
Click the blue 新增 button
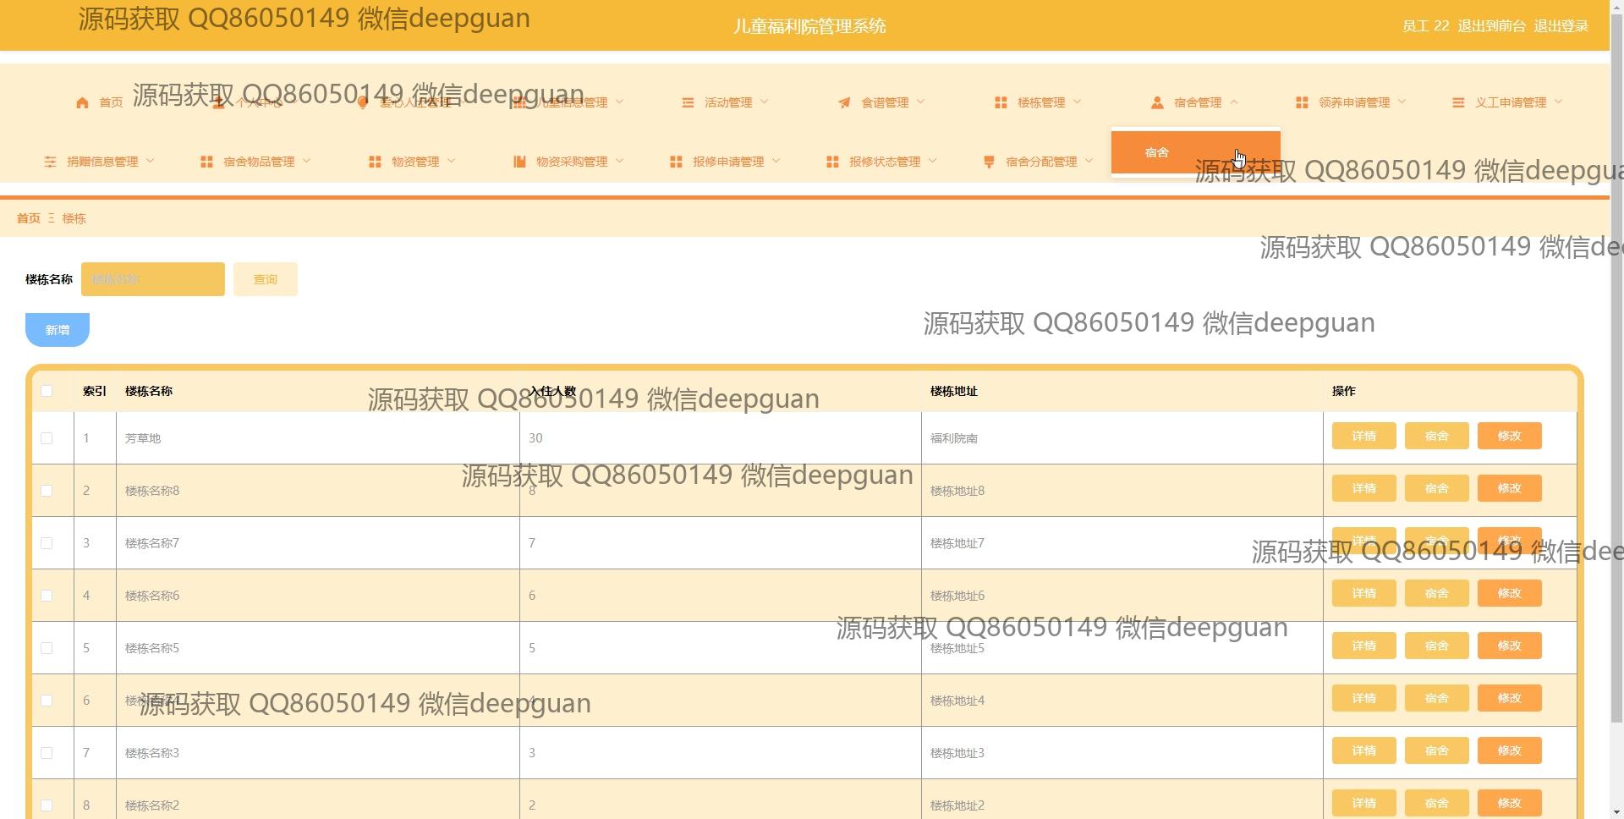point(58,330)
